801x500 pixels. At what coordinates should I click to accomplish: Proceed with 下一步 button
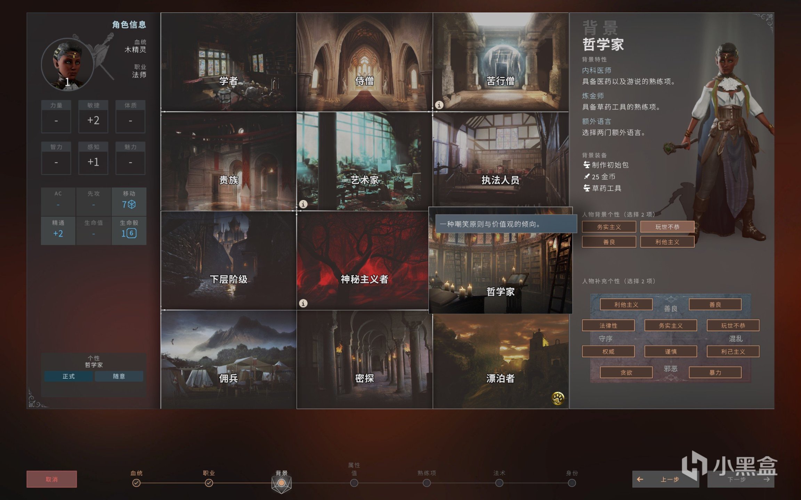click(x=741, y=479)
